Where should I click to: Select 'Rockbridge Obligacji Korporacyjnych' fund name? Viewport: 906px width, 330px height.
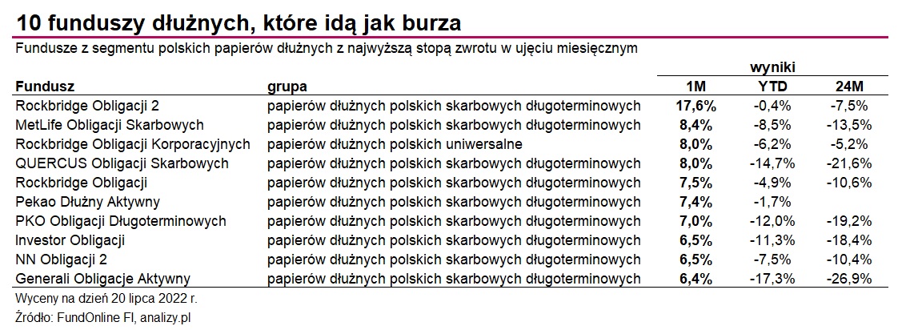coord(133,144)
